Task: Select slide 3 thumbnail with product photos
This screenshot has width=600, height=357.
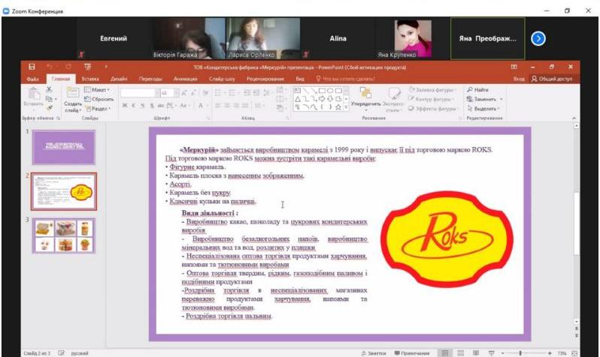Action: (64, 235)
